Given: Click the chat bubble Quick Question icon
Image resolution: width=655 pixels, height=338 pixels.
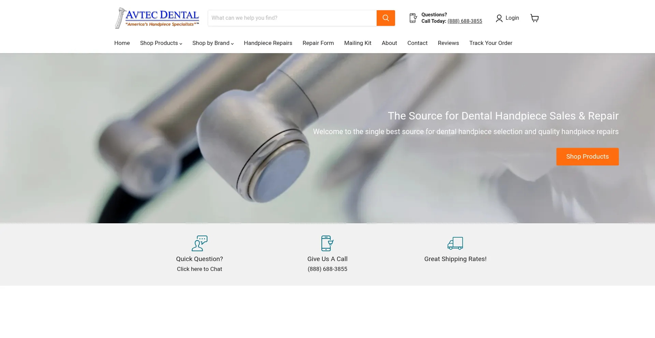Looking at the screenshot, I should click(x=200, y=243).
